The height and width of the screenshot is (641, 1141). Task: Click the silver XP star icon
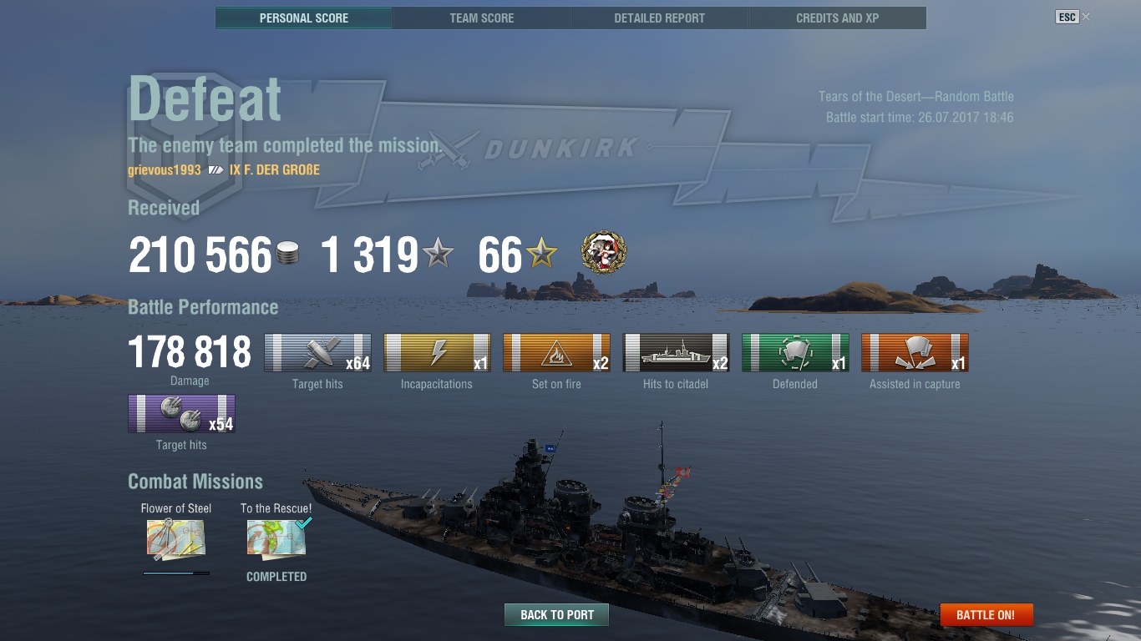pos(438,254)
